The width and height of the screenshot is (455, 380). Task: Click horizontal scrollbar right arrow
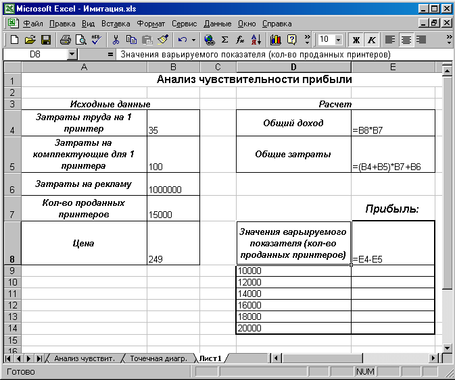click(433, 358)
